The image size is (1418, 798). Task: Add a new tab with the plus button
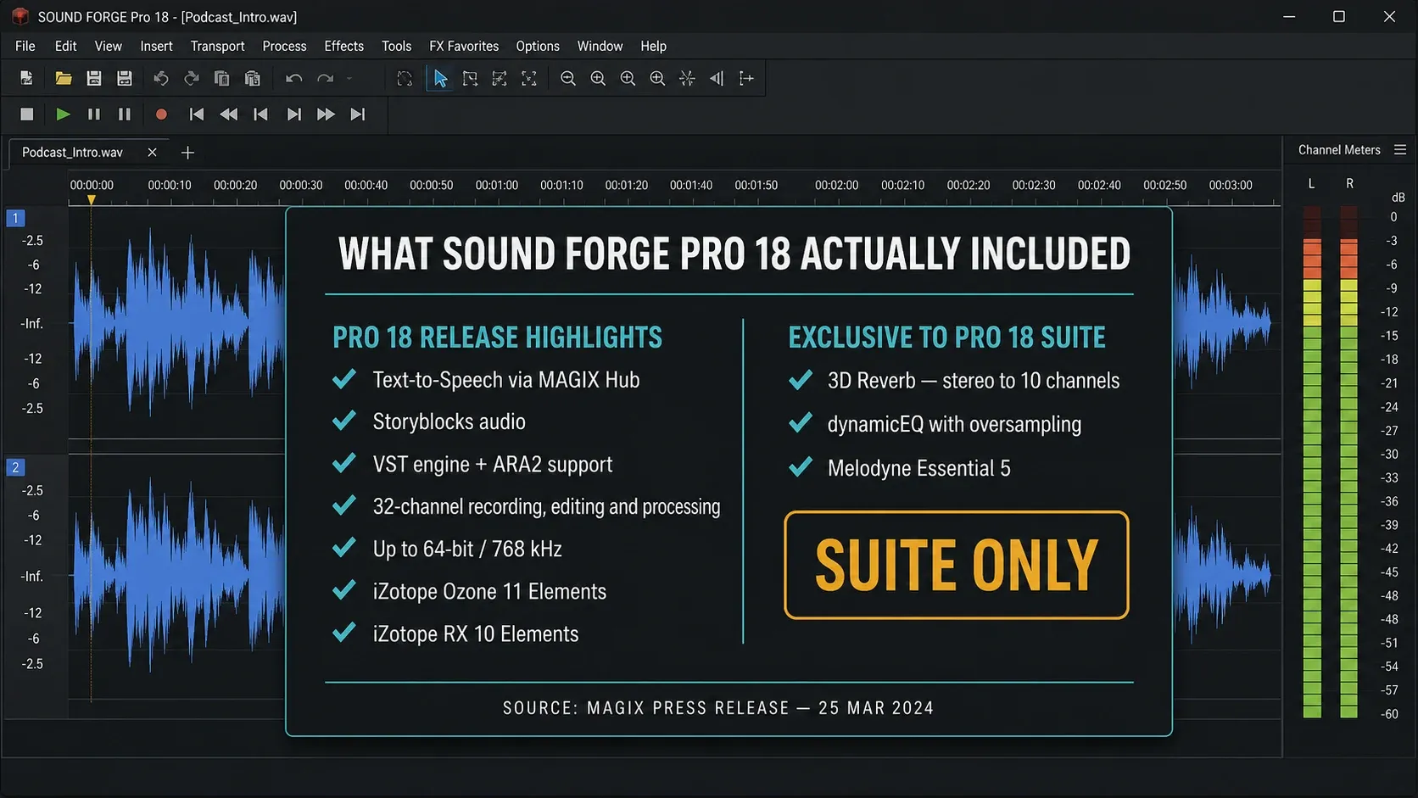(x=187, y=153)
